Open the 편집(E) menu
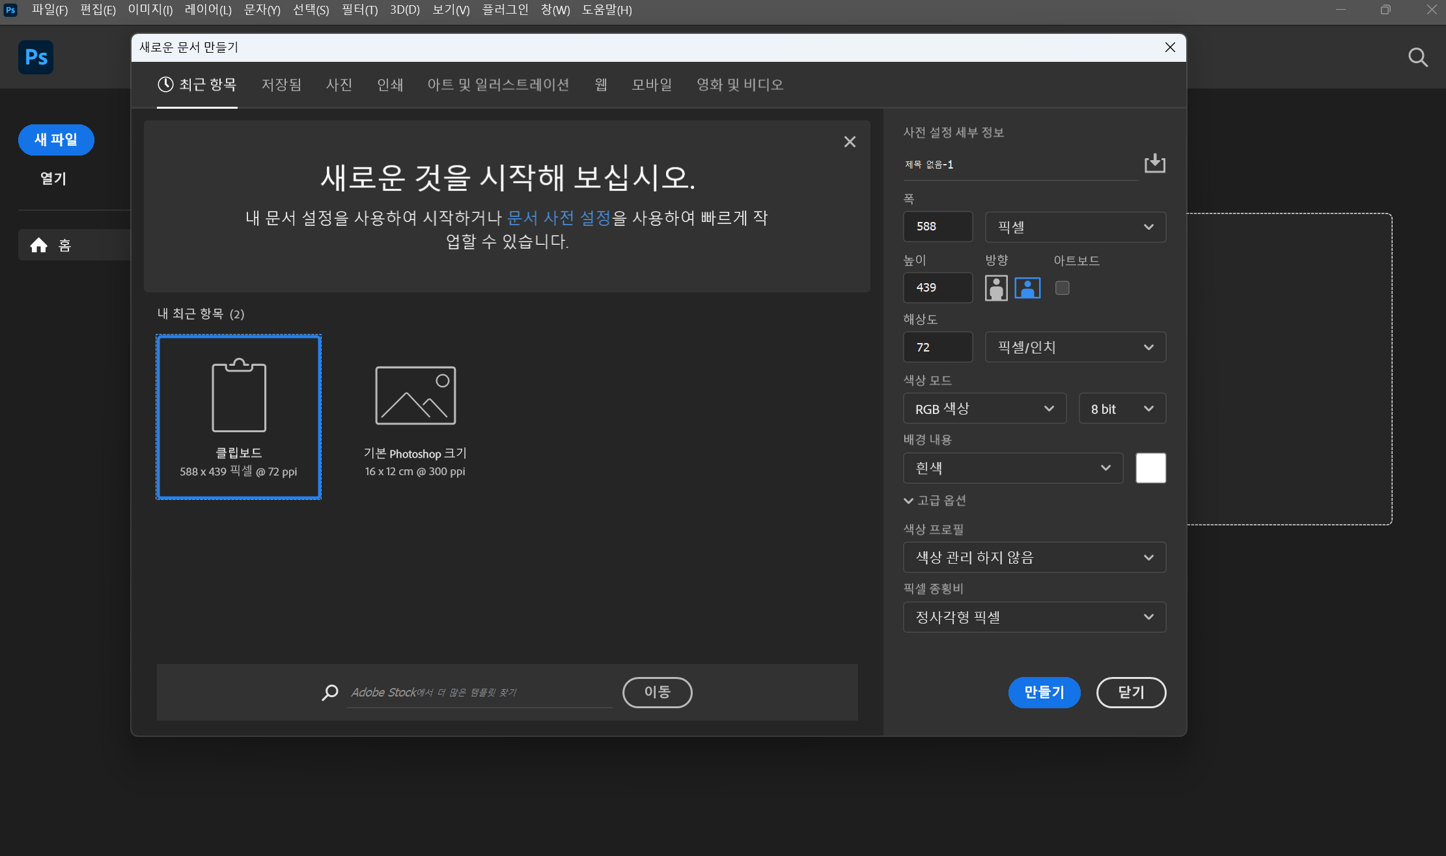 tap(98, 10)
